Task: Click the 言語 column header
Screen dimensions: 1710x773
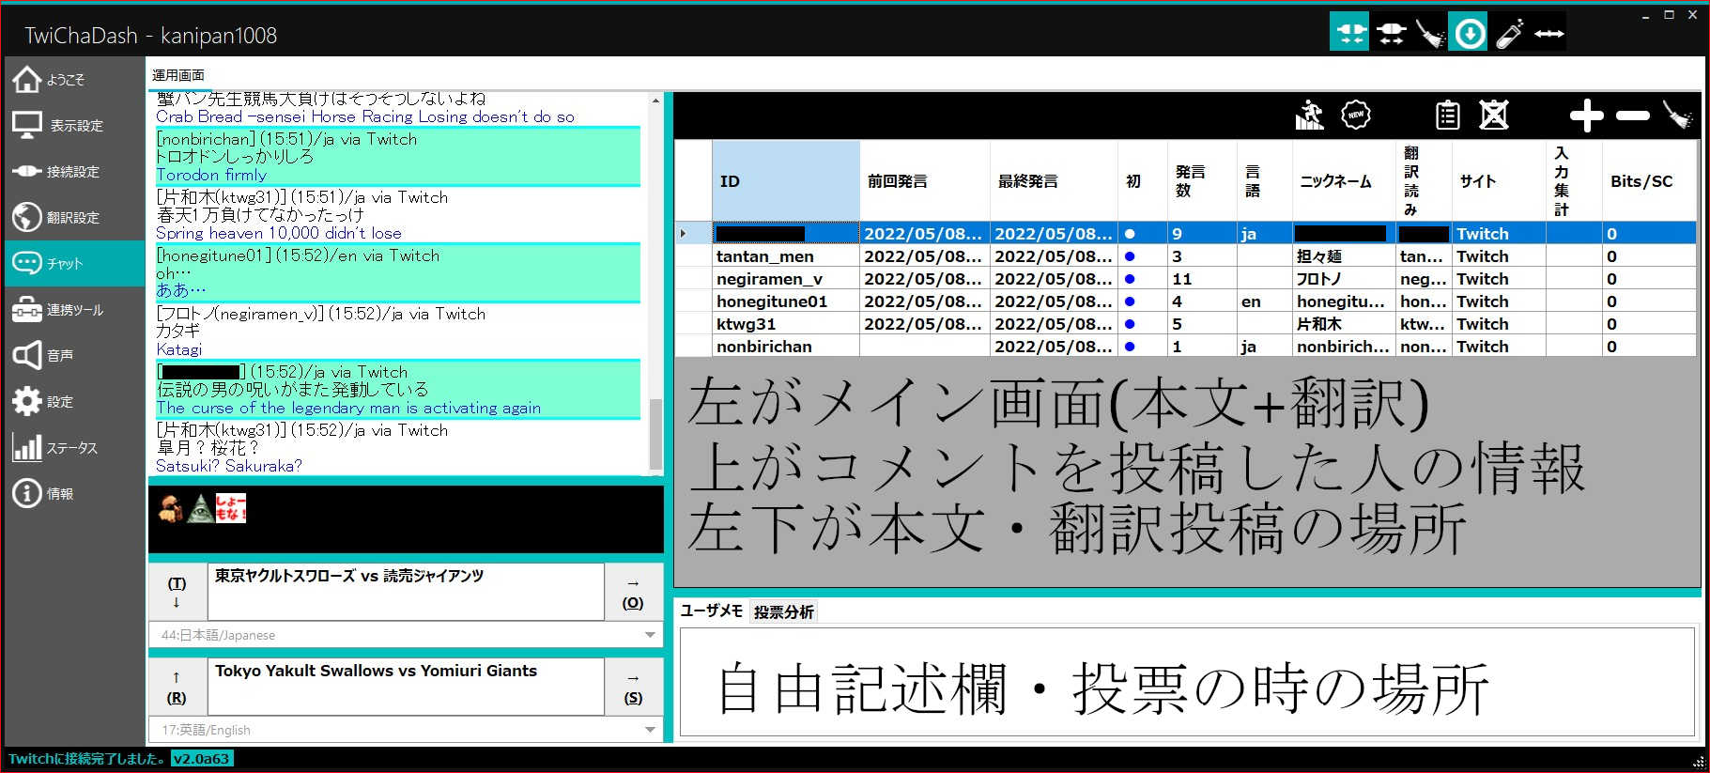Action: tap(1265, 181)
